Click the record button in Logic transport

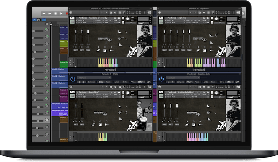(x=67, y=14)
